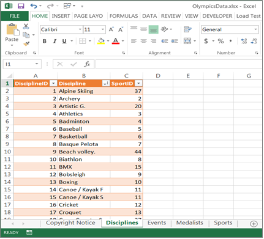Open Discipline column sort filter dropdown
This screenshot has height=239, width=264.
106,83
